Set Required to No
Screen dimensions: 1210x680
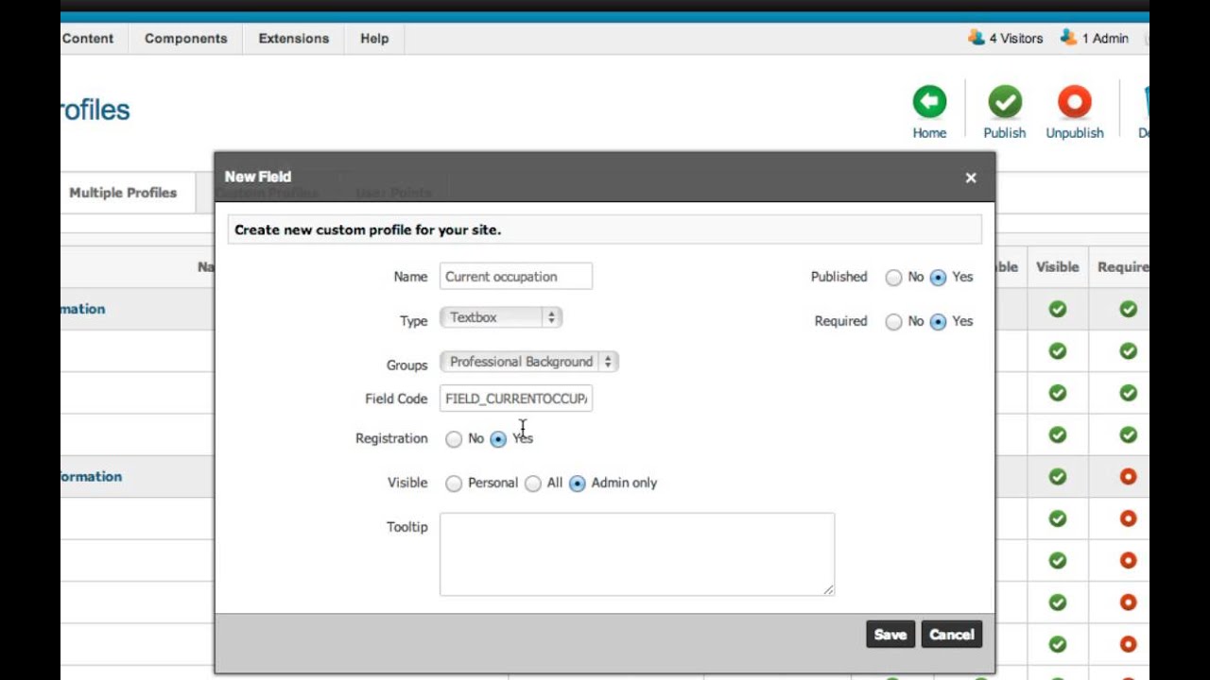(893, 322)
